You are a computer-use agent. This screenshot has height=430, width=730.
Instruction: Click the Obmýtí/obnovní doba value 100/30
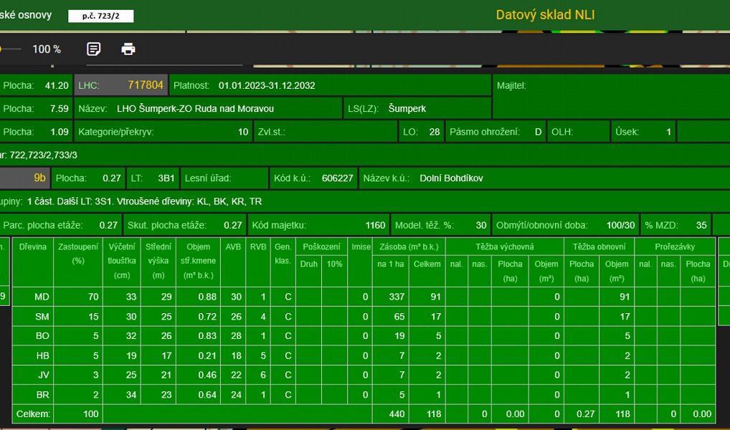coord(620,225)
